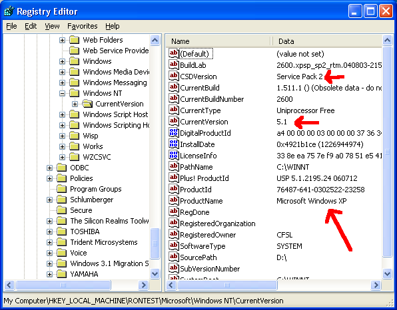Click the open CurrentVersion folder icon
Image resolution: width=397 pixels, height=310 pixels.
pos(87,104)
